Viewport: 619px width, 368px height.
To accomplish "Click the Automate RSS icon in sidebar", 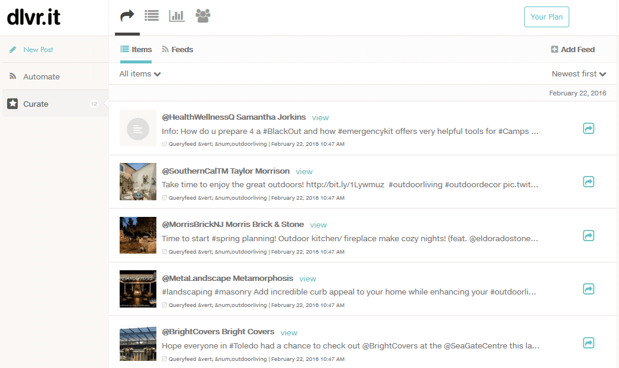I will (x=12, y=76).
